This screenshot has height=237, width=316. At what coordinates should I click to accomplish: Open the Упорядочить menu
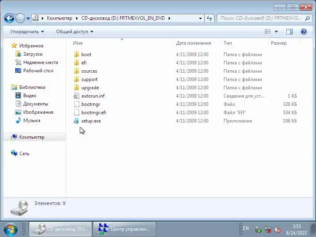click(27, 32)
